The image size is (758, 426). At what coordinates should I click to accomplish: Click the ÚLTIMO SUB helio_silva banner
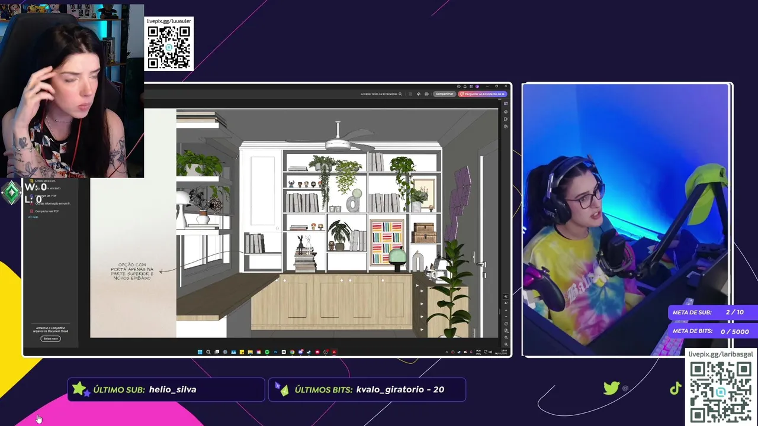pos(166,389)
